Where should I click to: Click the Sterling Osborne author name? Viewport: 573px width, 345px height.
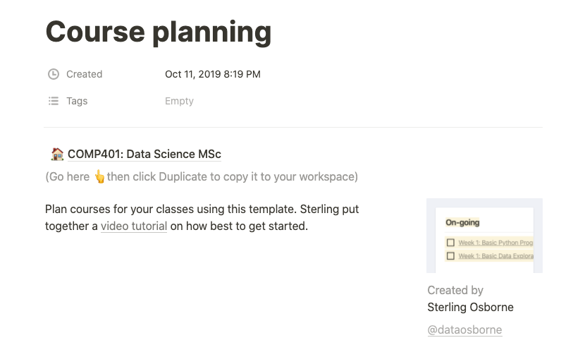(470, 307)
